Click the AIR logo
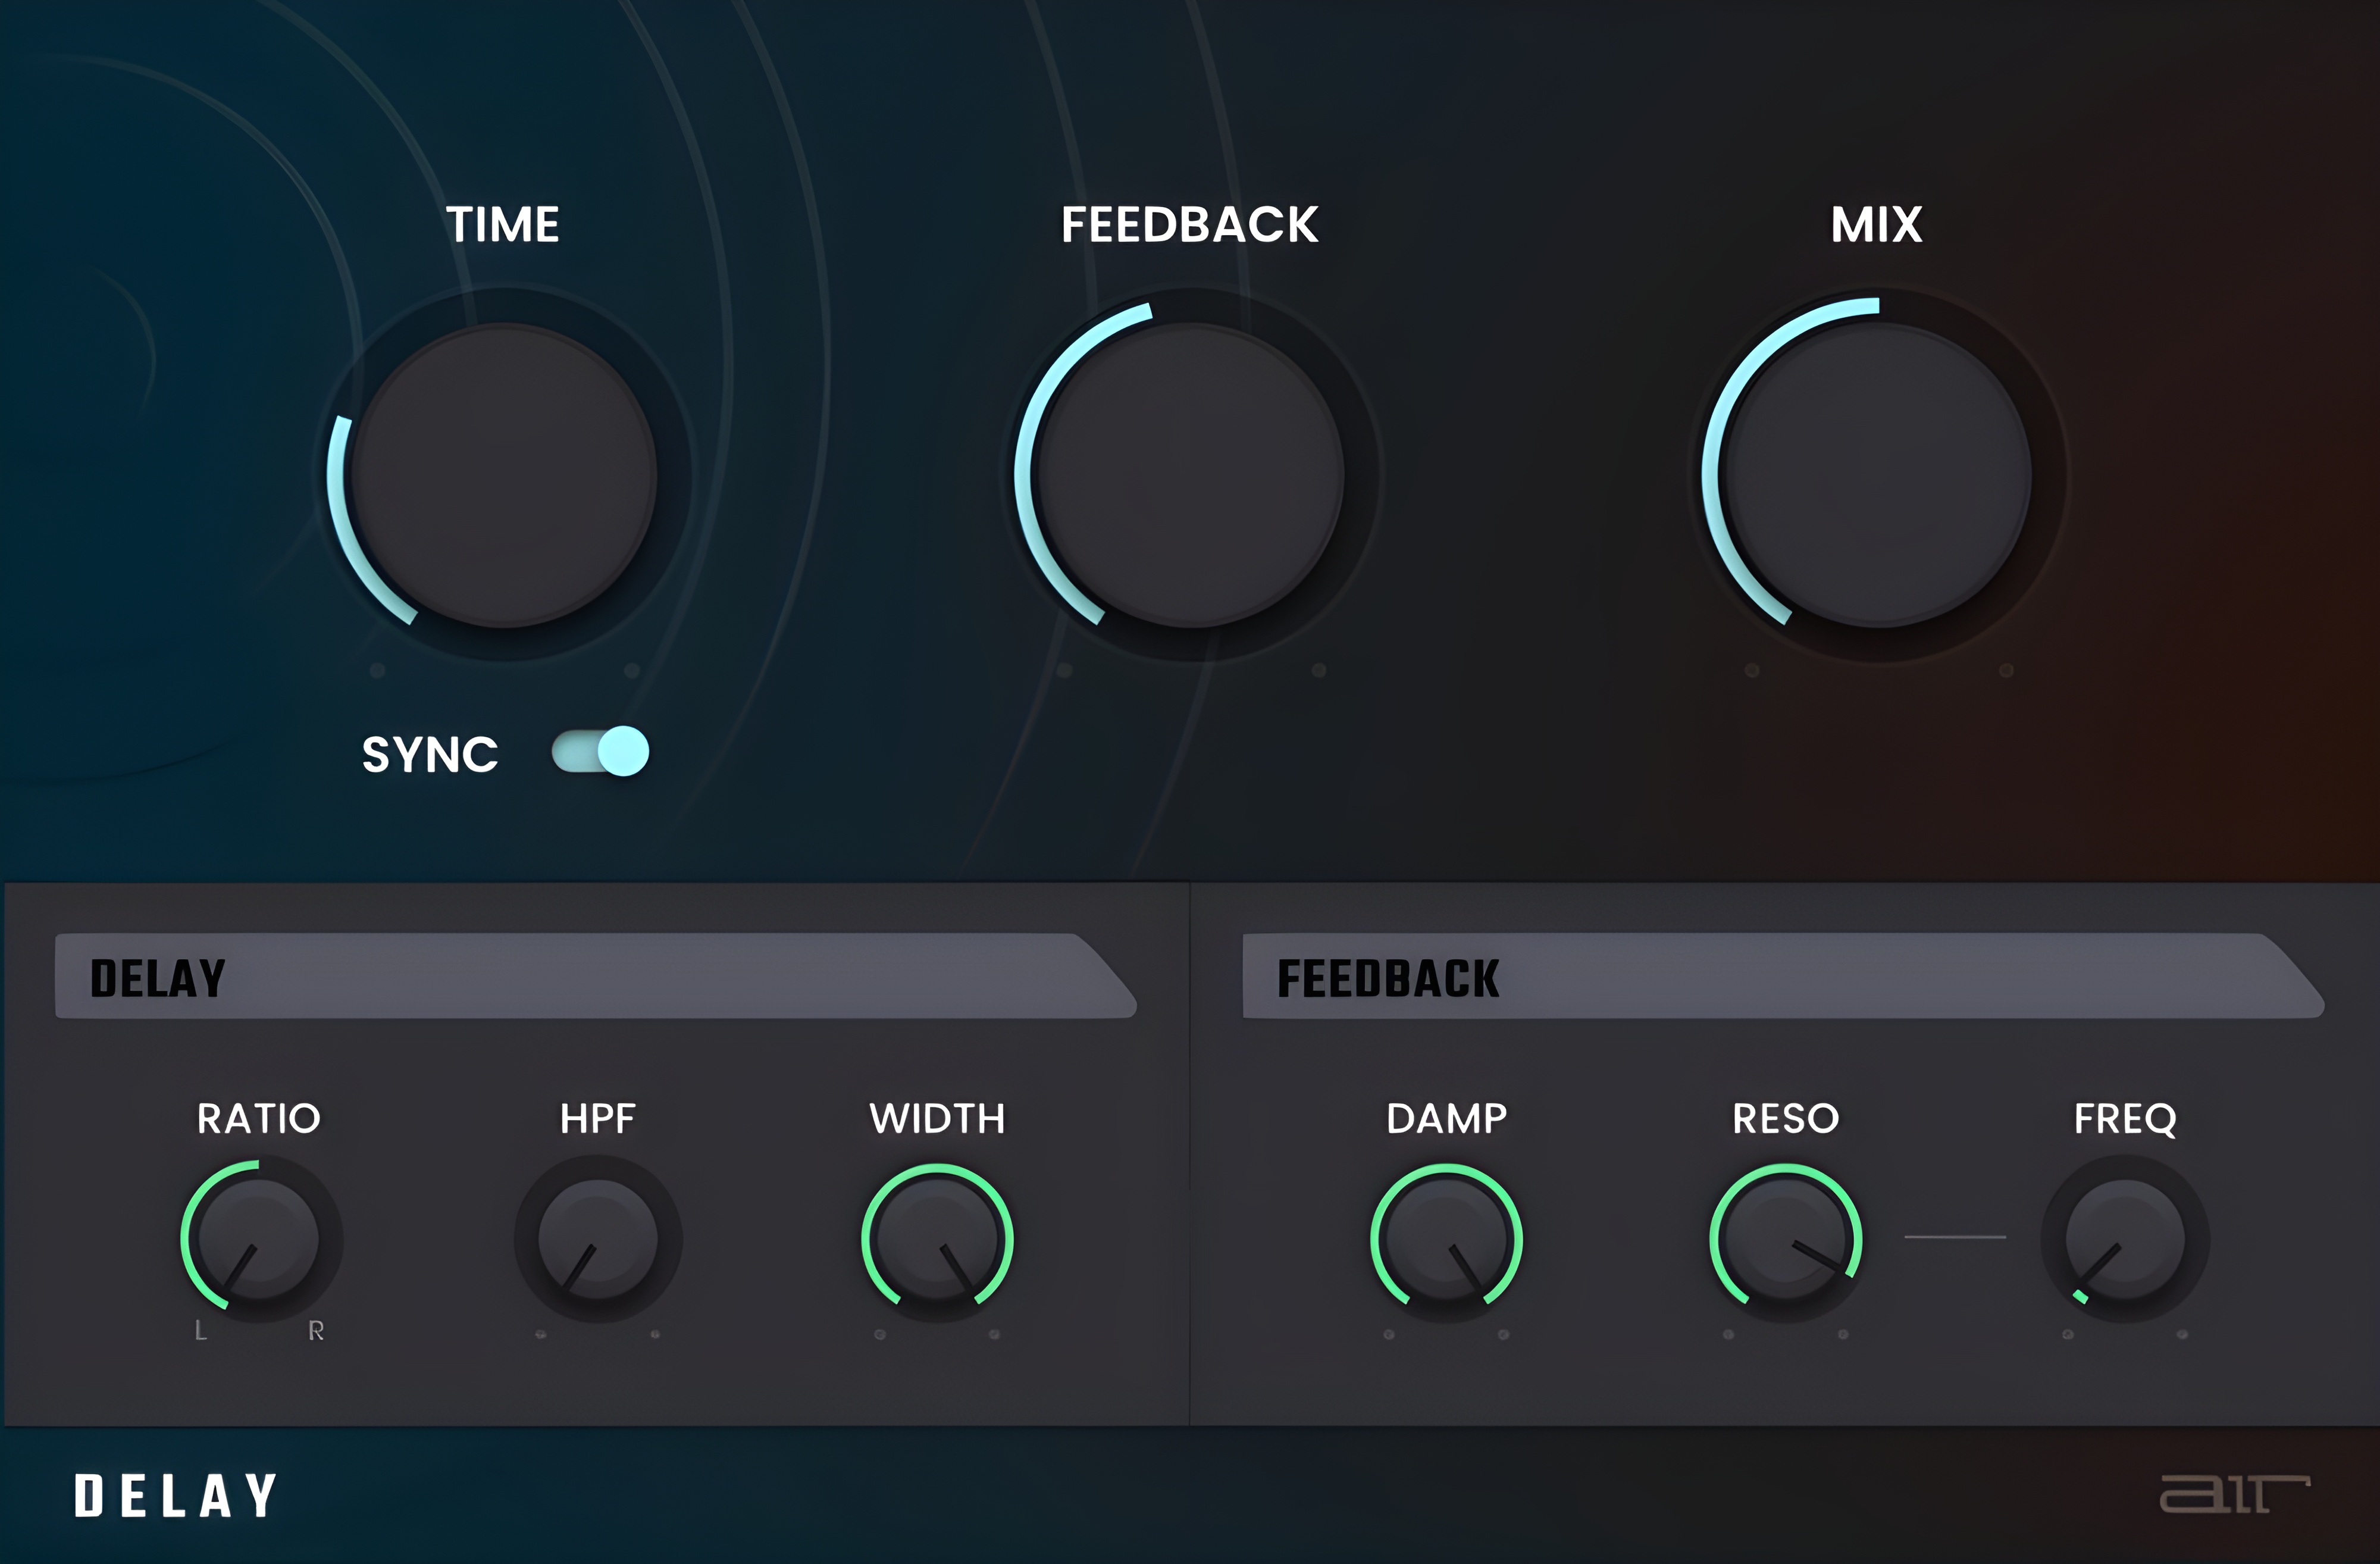This screenshot has height=1564, width=2380. pos(2234,1494)
